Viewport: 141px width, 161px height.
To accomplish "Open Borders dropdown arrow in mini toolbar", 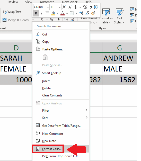I will click(76, 13).
